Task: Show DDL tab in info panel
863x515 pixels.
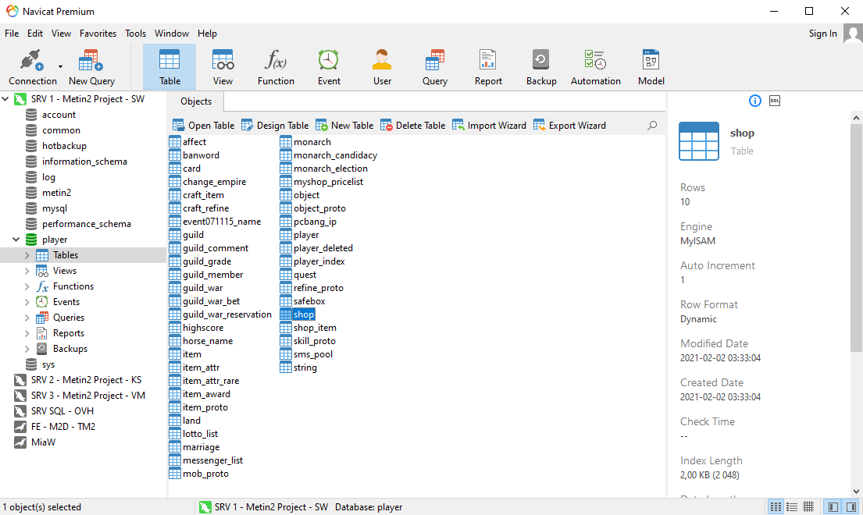Action: pyautogui.click(x=775, y=101)
